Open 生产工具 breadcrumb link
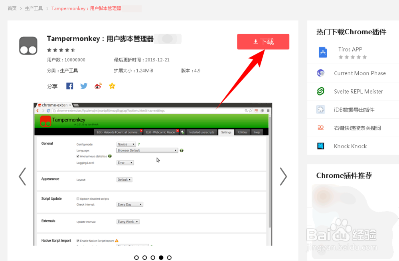Image resolution: width=399 pixels, height=261 pixels. point(34,8)
